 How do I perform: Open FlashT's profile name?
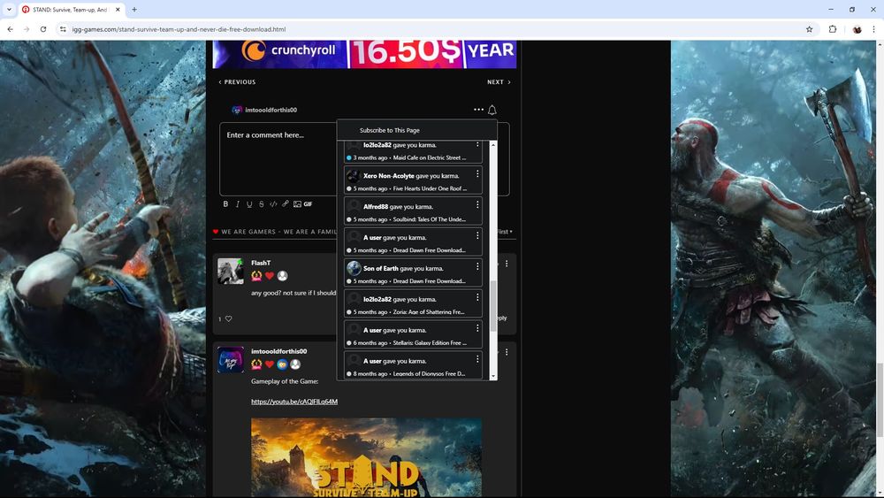pos(261,263)
